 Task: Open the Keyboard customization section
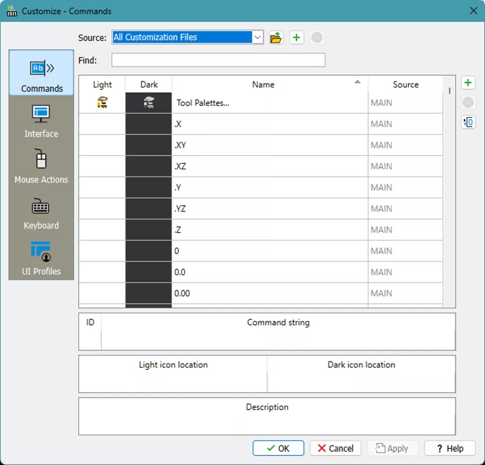(x=41, y=213)
